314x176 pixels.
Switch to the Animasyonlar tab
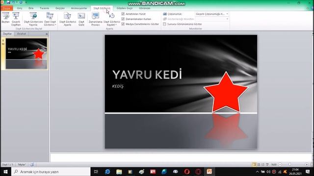click(79, 8)
